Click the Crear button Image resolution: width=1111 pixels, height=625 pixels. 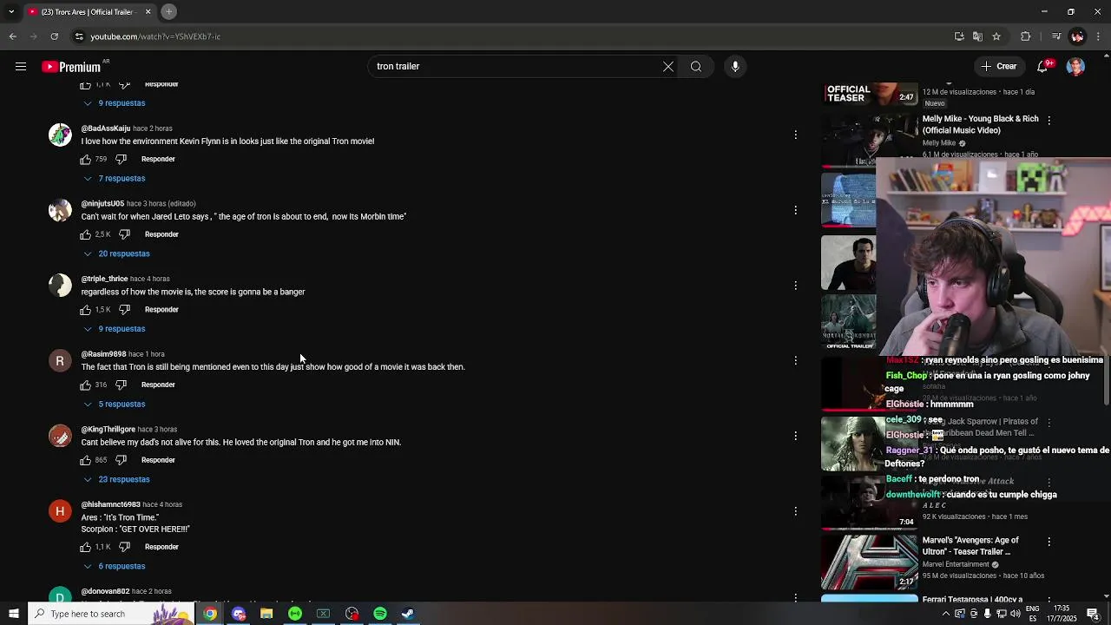click(x=998, y=67)
